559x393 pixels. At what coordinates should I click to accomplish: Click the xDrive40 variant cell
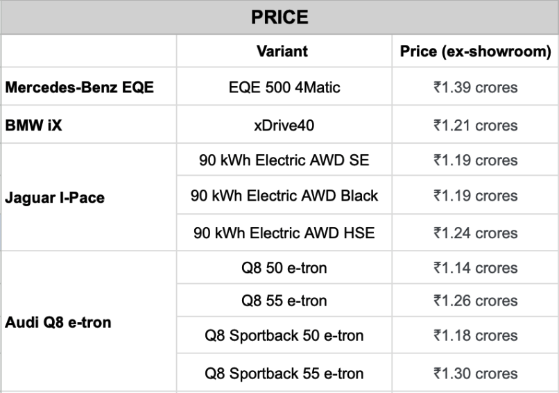(284, 126)
